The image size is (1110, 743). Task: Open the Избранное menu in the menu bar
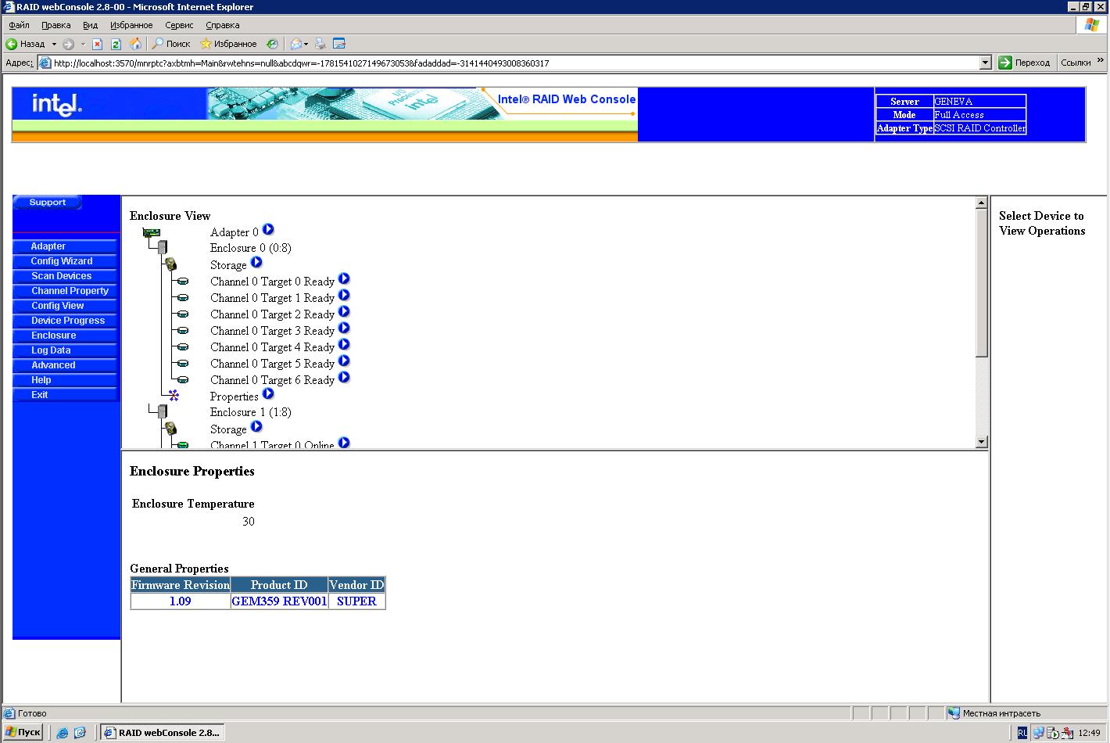131,25
